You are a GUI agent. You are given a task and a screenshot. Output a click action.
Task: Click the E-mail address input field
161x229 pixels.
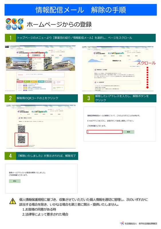tap(105, 132)
